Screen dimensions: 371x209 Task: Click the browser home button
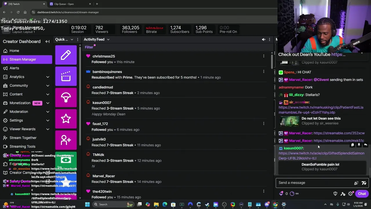(25, 12)
